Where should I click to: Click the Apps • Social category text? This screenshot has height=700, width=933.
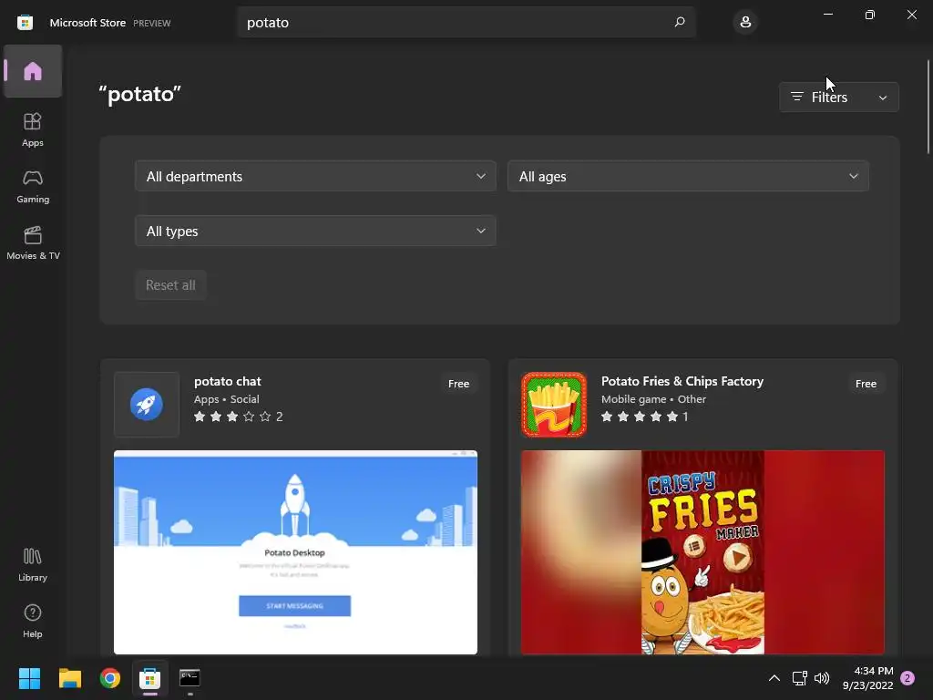coord(227,399)
